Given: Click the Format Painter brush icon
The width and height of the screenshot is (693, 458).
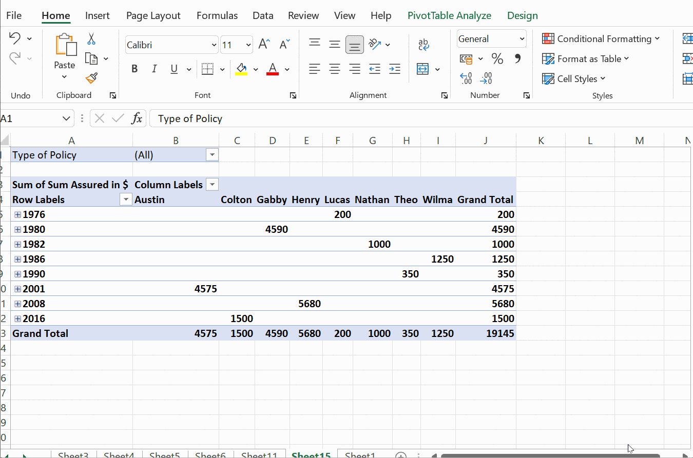Looking at the screenshot, I should (x=91, y=78).
